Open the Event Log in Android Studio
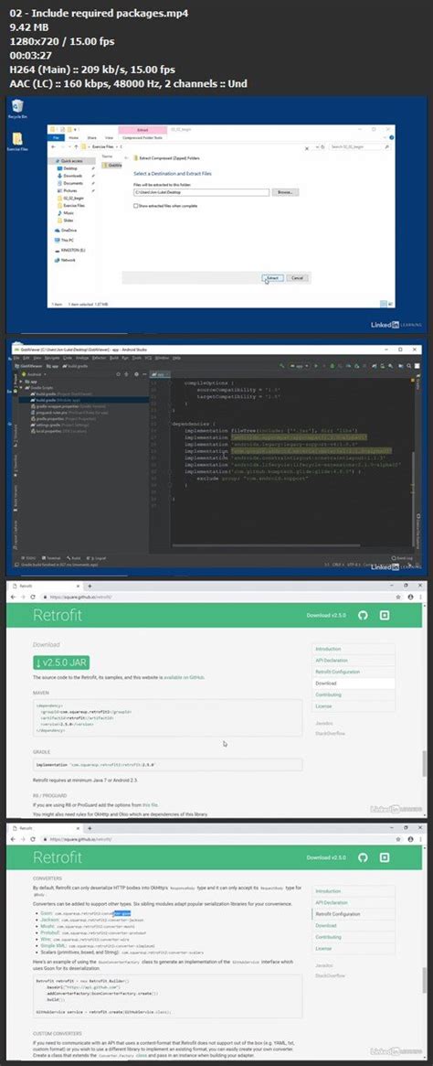 402,557
